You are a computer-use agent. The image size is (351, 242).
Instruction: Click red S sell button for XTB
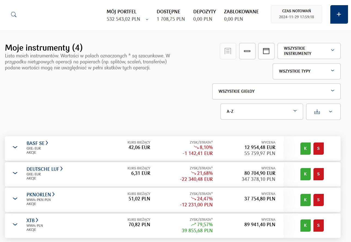(318, 226)
